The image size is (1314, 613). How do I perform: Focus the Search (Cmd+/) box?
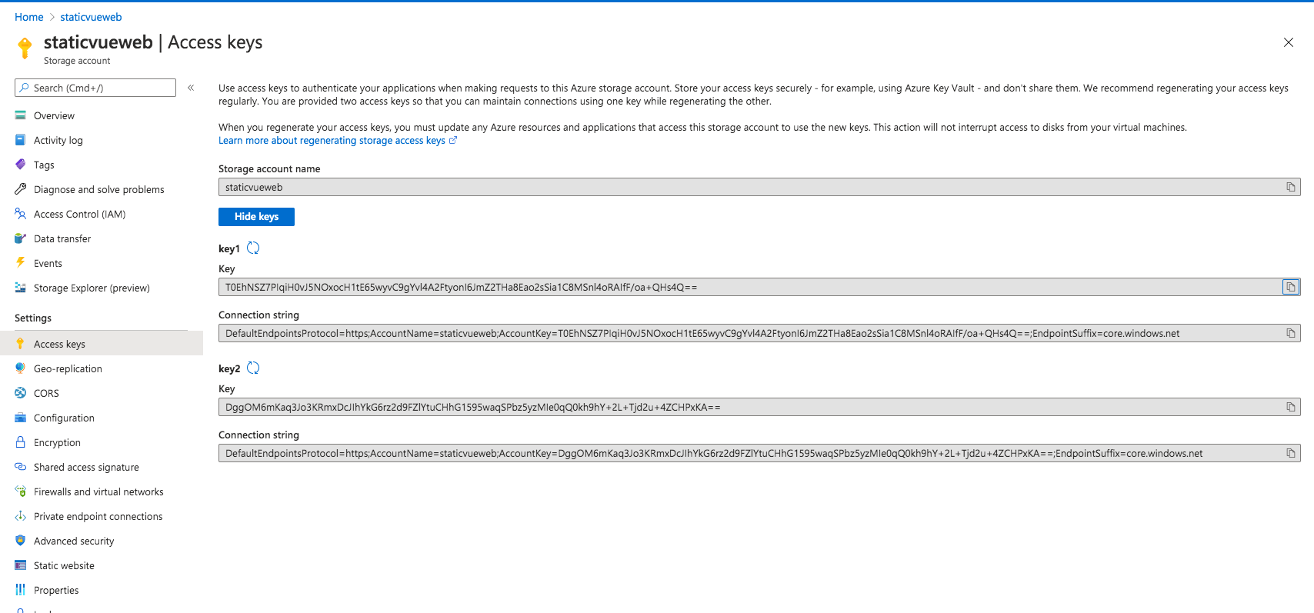pos(95,88)
